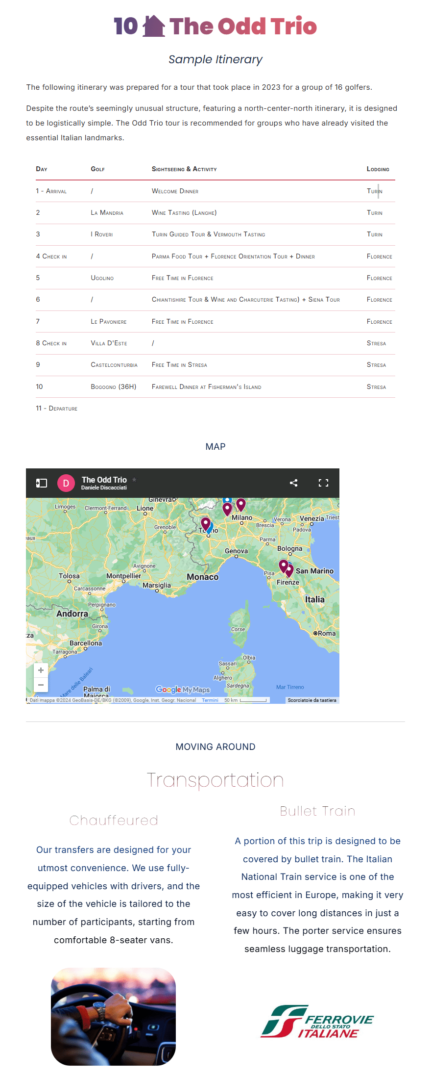Open the Google My Maps logo

(183, 690)
